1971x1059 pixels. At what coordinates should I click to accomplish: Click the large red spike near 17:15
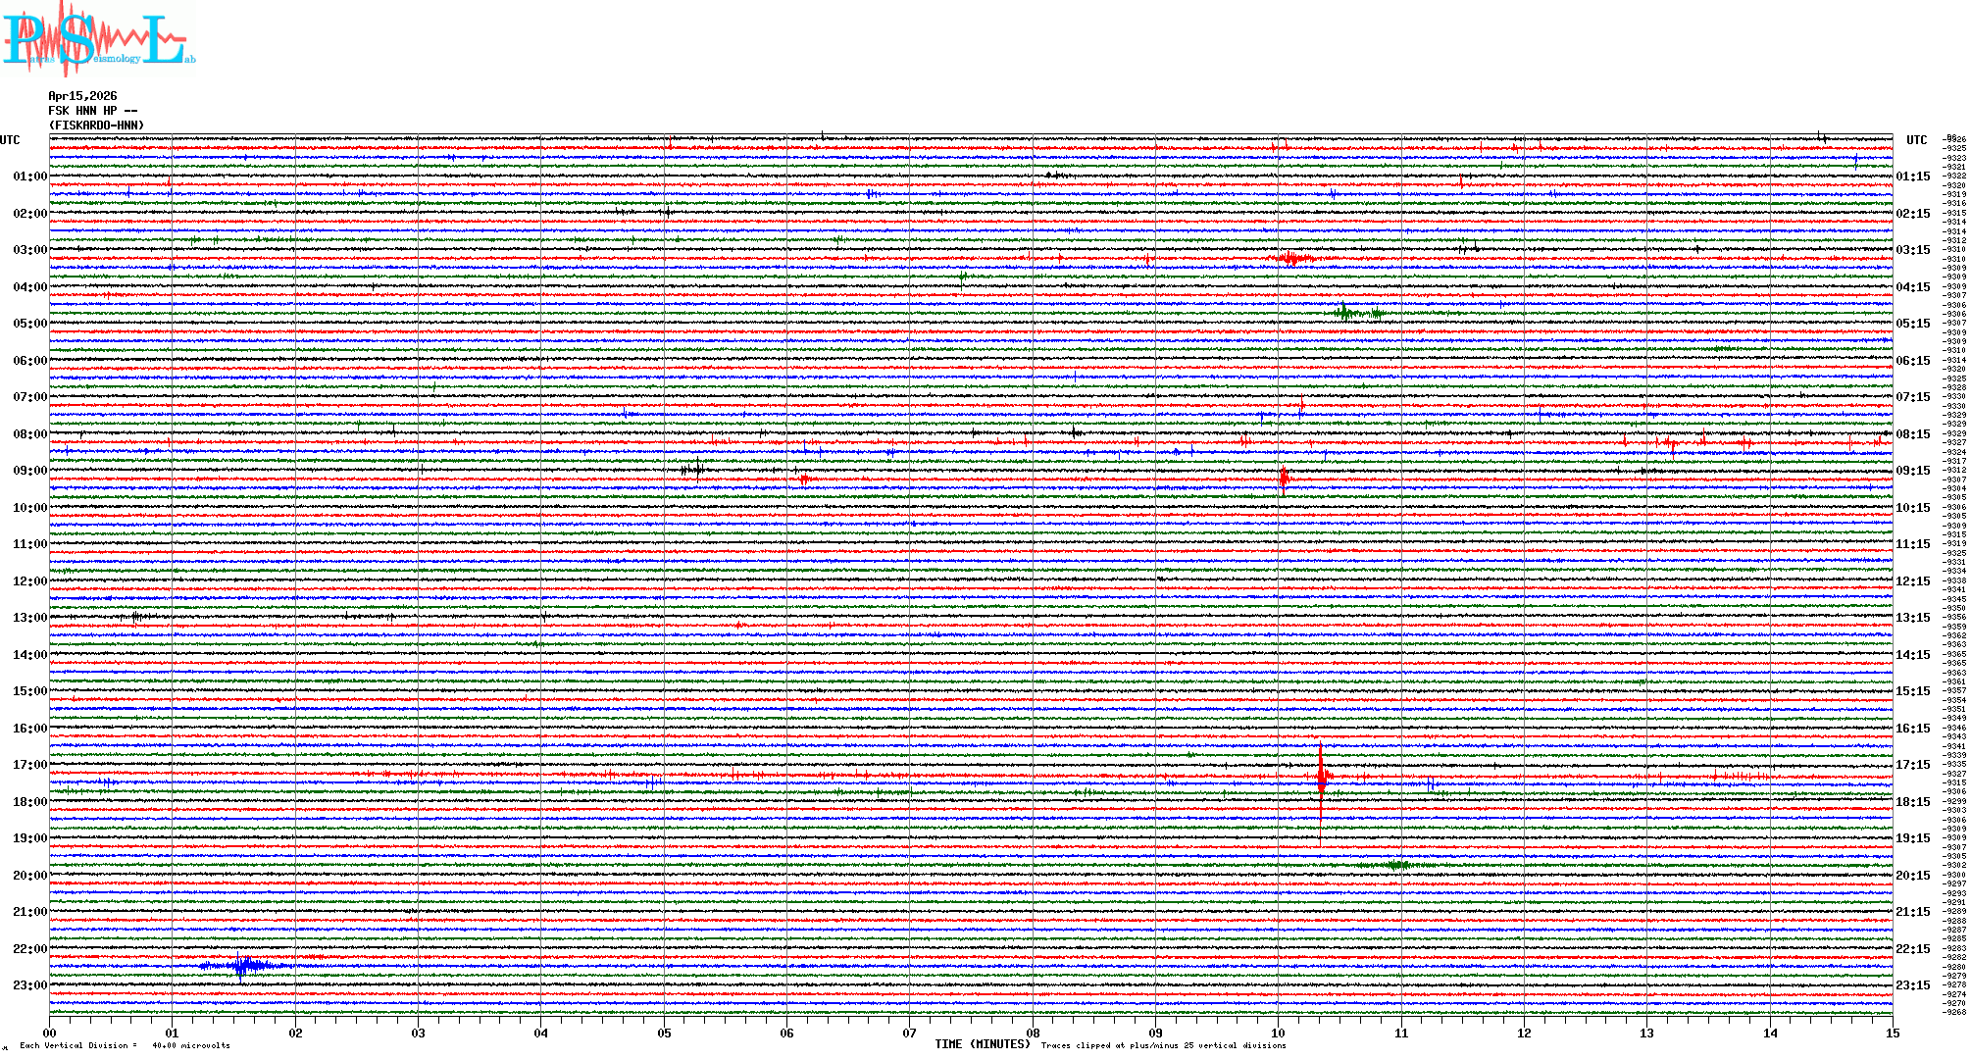tap(1321, 777)
